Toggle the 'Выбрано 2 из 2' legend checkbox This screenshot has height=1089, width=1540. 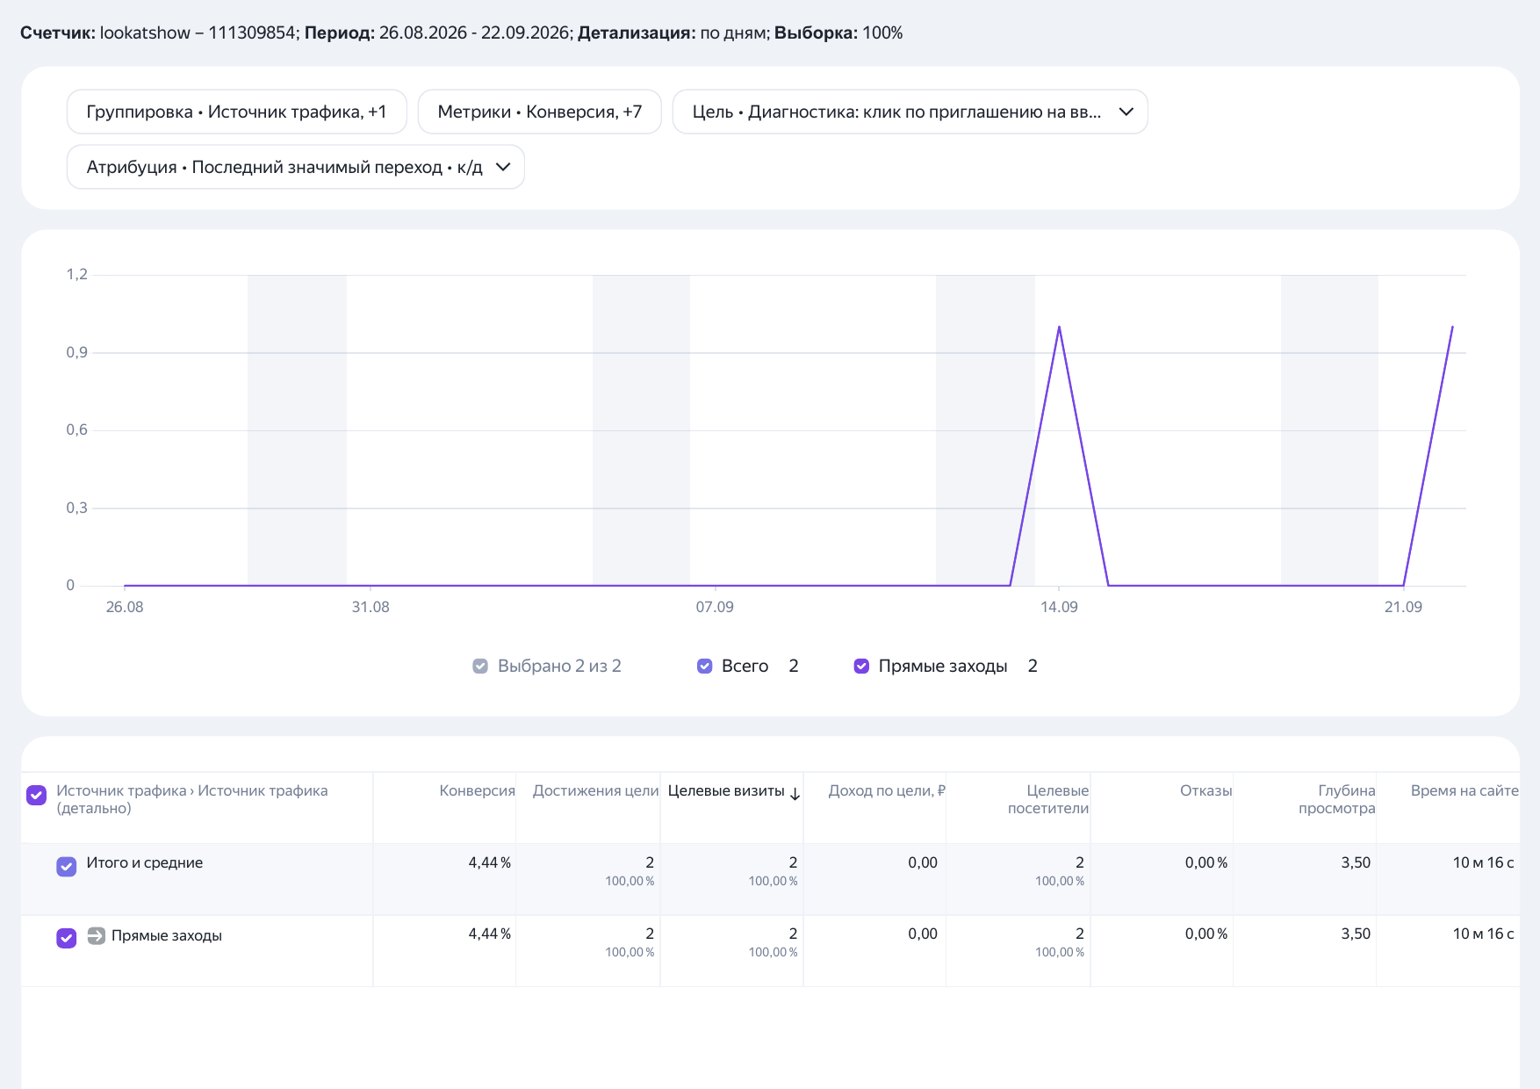tap(480, 666)
